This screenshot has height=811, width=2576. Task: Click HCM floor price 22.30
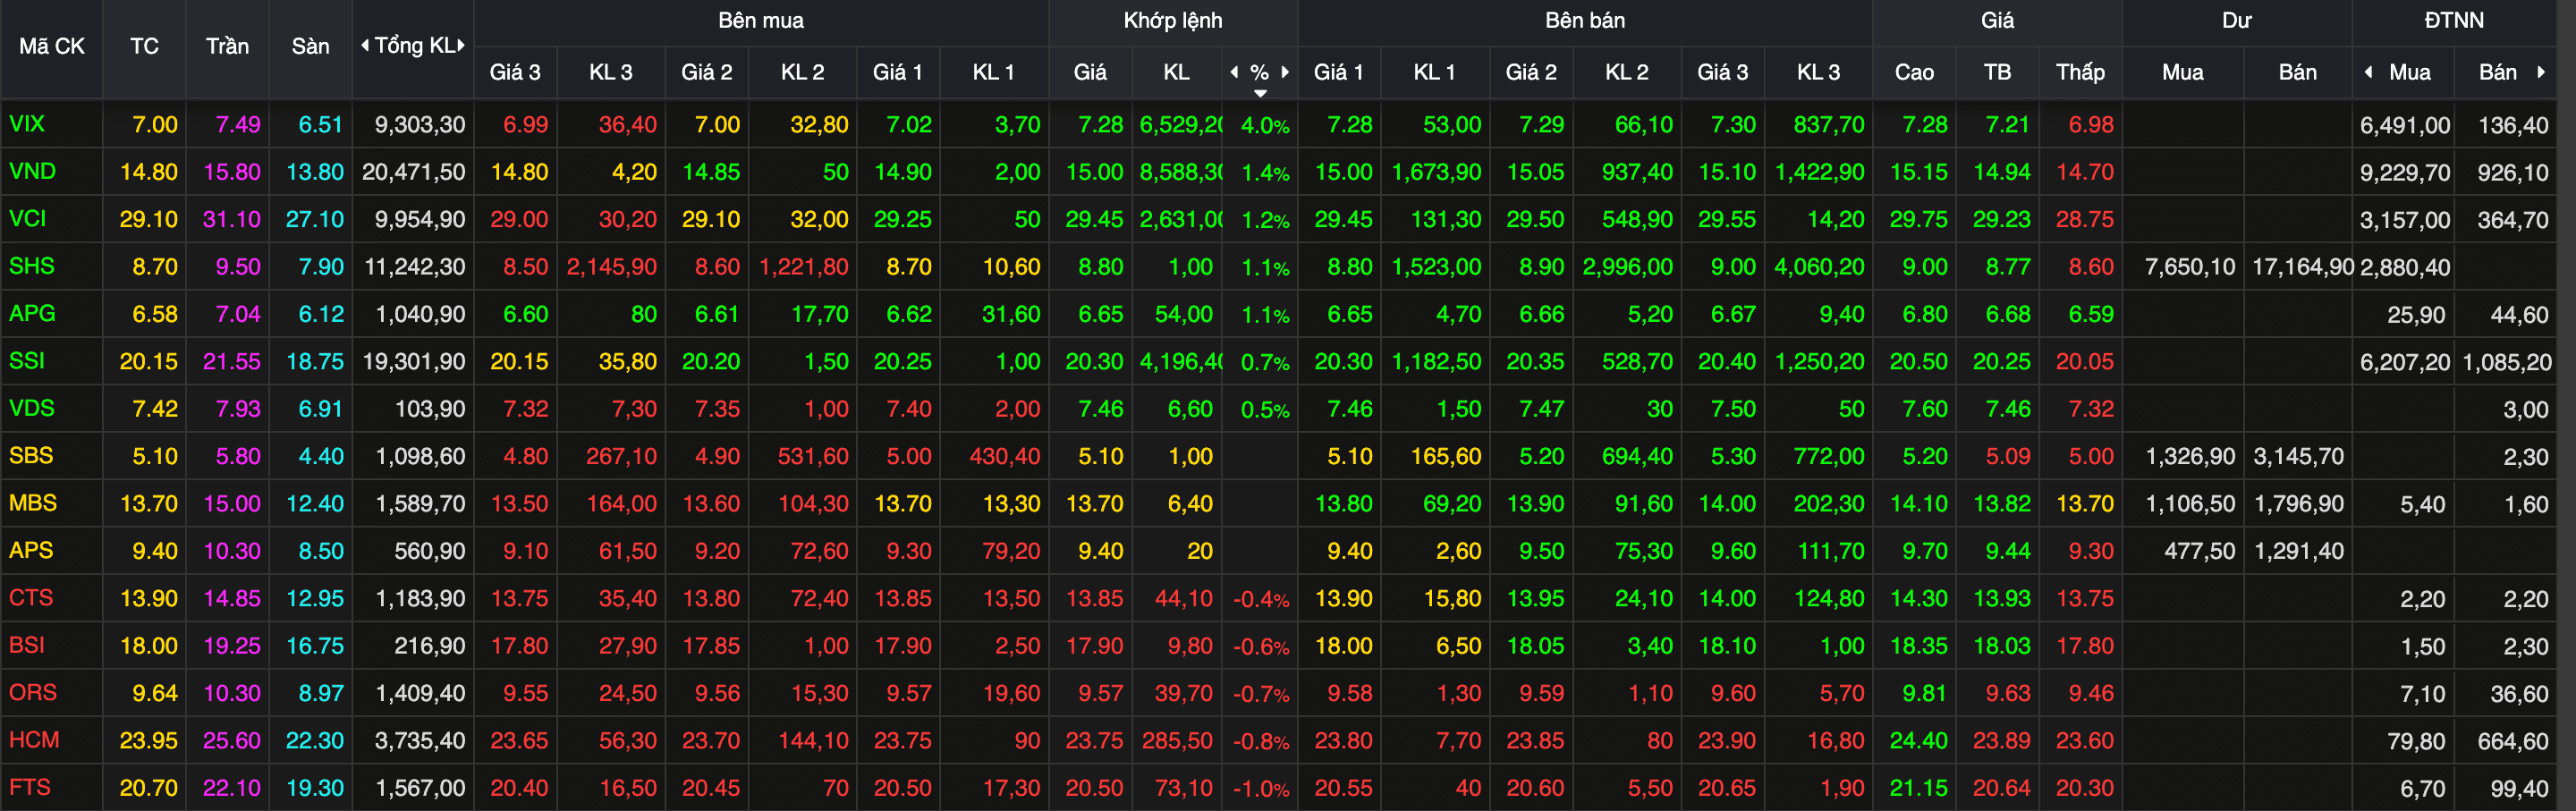[x=315, y=741]
